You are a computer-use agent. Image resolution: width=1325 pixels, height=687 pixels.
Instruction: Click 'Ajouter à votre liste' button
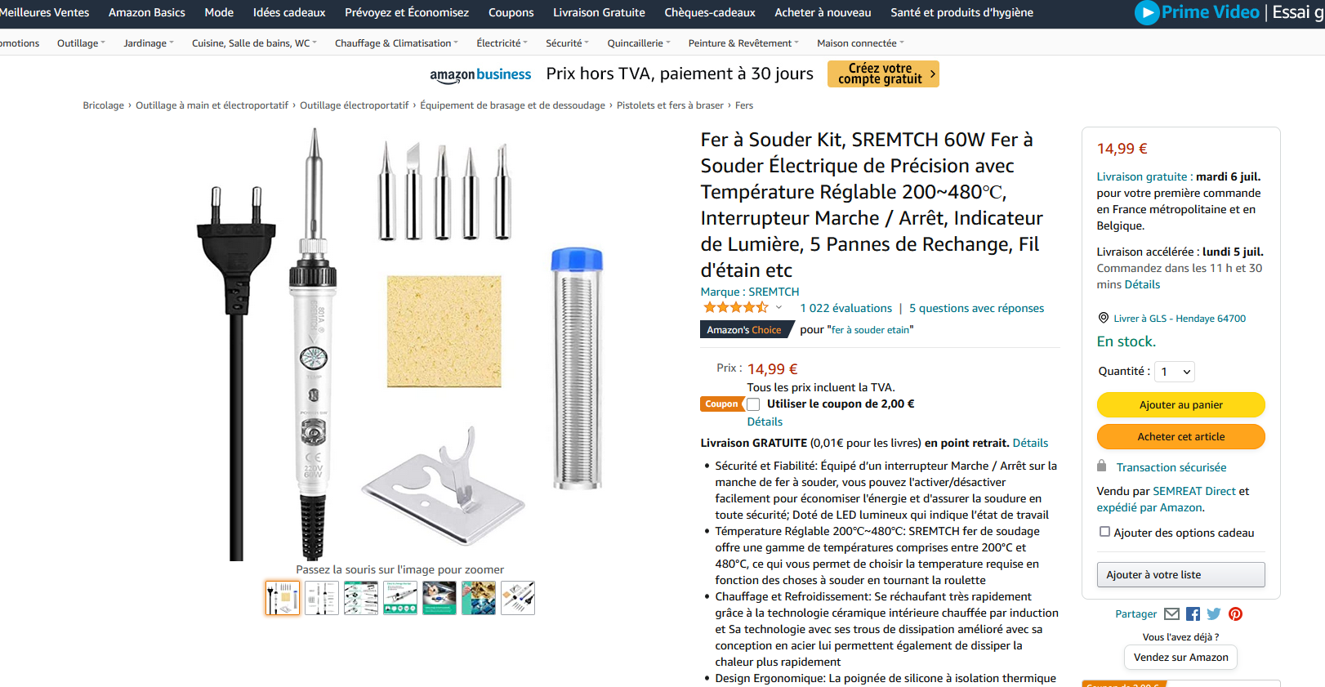(x=1180, y=575)
